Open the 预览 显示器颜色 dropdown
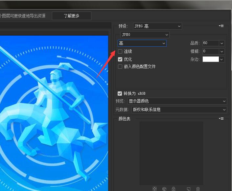 point(179,101)
